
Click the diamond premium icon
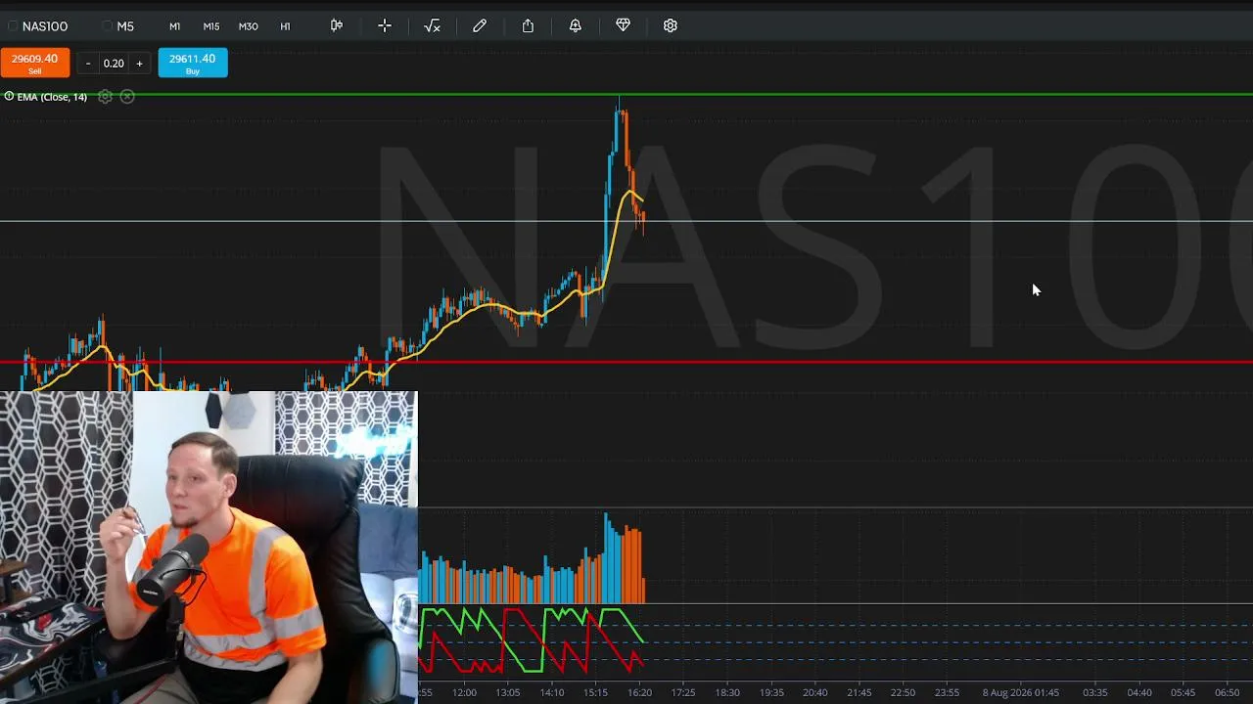click(623, 25)
